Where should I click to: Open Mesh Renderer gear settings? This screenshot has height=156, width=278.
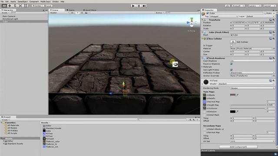(274, 58)
